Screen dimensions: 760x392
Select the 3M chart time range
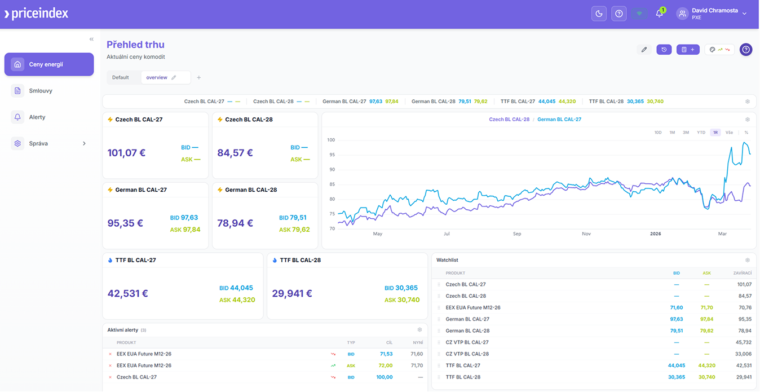pyautogui.click(x=686, y=133)
